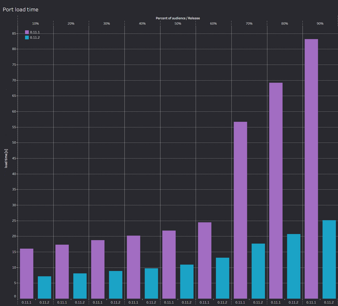Select the 40% column header
338x306 pixels.
click(142, 23)
